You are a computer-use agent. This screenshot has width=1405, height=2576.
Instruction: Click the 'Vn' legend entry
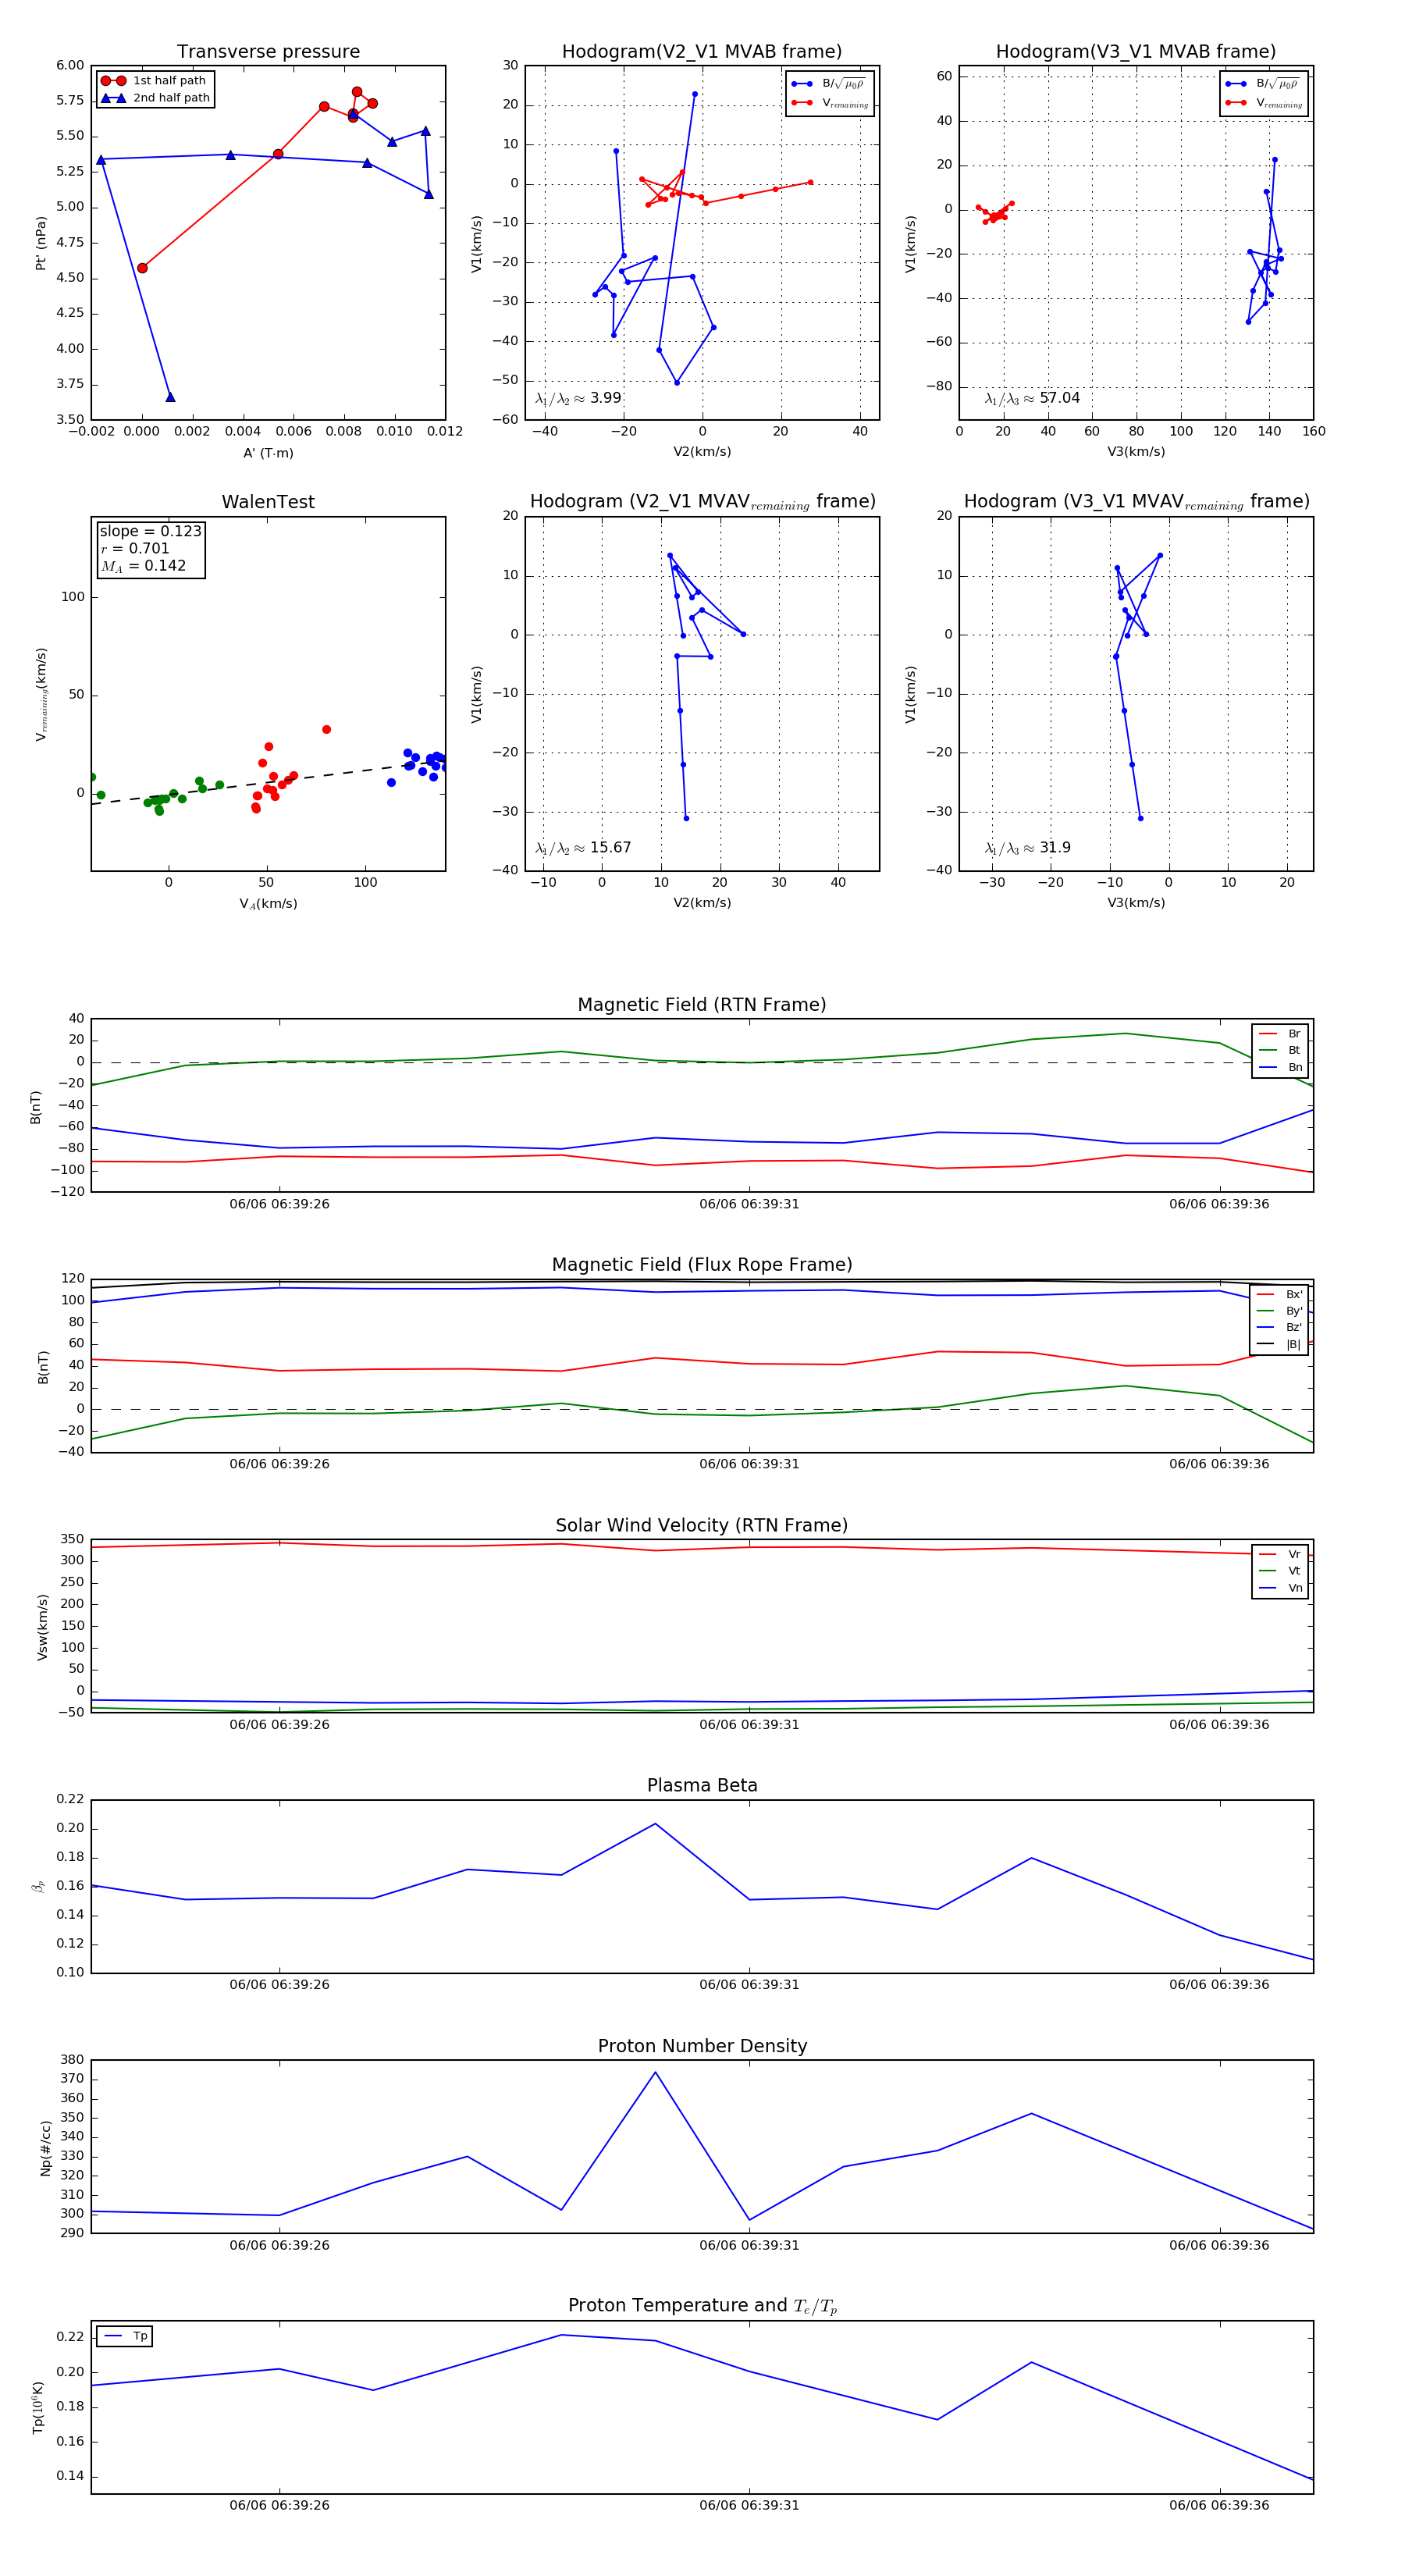tap(1280, 1588)
